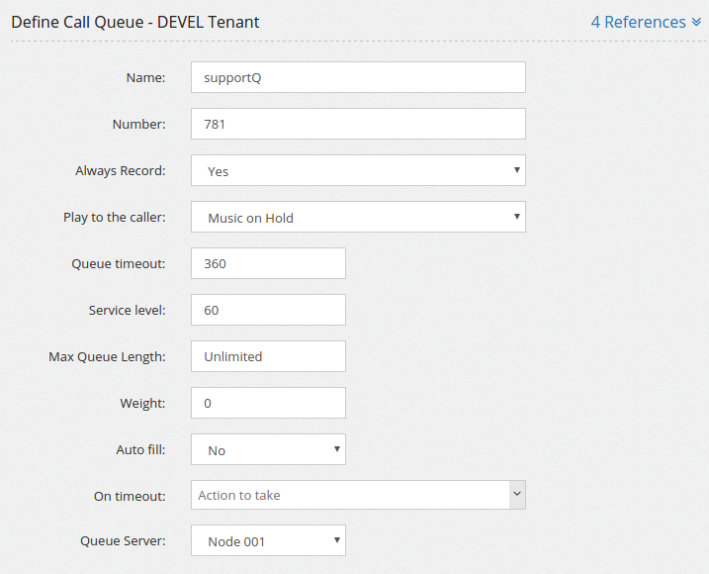Click the Auto fill dropdown arrow
This screenshot has height=574, width=709.
coord(337,449)
